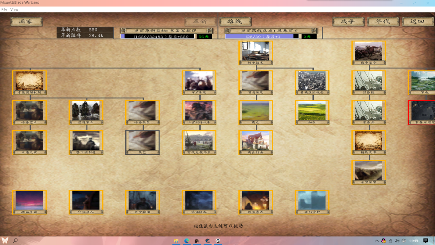Select the 商业行会 innovation node
Image resolution: width=435 pixels, height=245 pixels.
coord(256,143)
